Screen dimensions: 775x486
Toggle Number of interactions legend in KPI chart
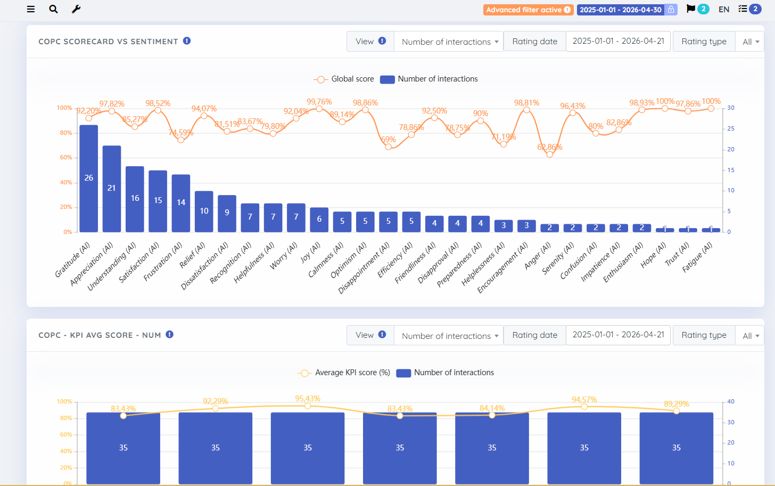tap(446, 373)
